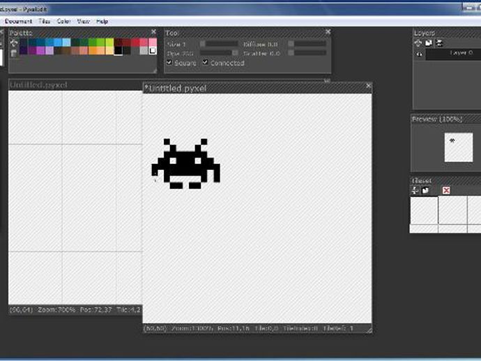Screen dimensions: 481x361
Task: Click the Size slider in Tool panel
Action: coord(219,44)
